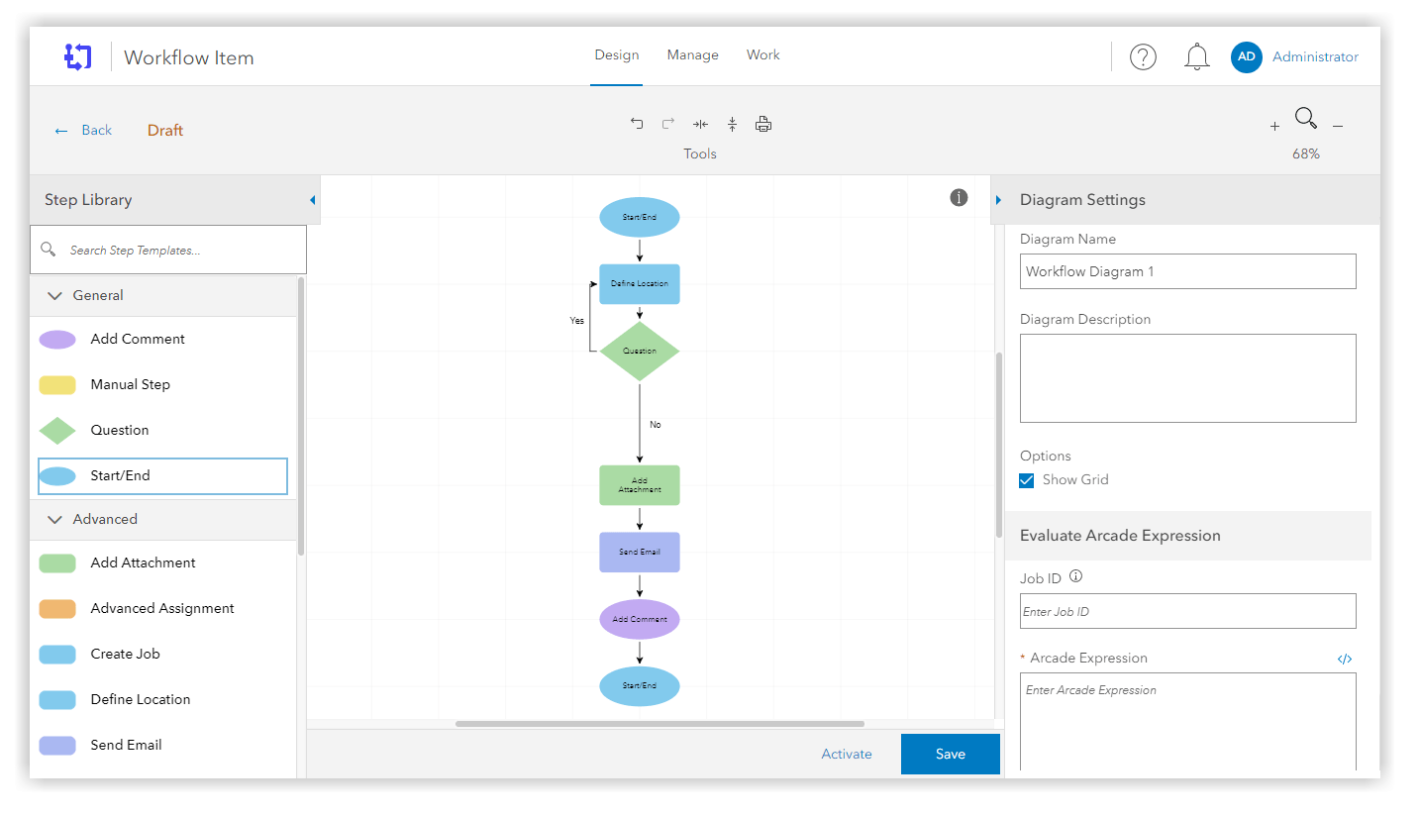Collapse the Diagram Settings panel arrow

(x=998, y=200)
